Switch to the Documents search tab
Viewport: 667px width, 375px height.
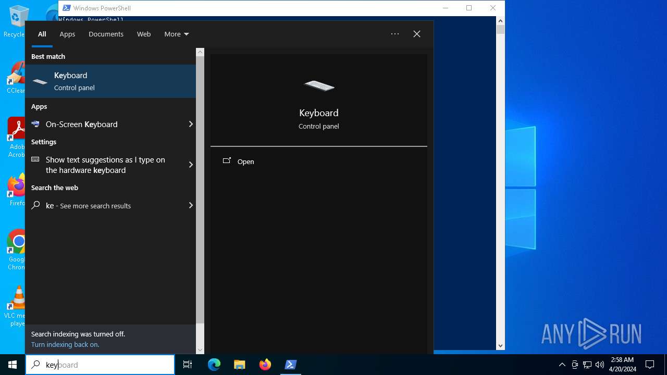pyautogui.click(x=106, y=34)
